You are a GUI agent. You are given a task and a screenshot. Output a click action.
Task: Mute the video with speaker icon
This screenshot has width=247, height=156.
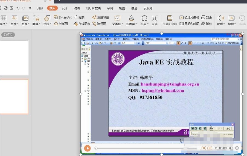231,148
